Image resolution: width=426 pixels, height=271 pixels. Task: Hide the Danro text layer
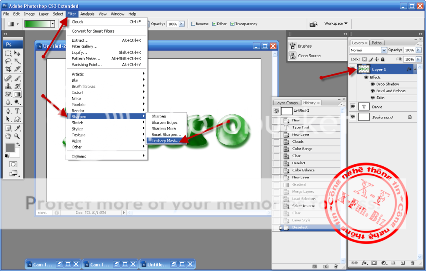pos(352,106)
